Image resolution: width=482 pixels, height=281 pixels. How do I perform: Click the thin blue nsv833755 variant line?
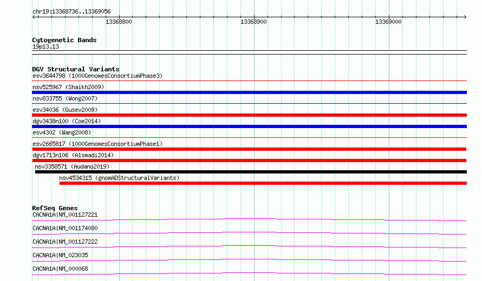(x=249, y=104)
